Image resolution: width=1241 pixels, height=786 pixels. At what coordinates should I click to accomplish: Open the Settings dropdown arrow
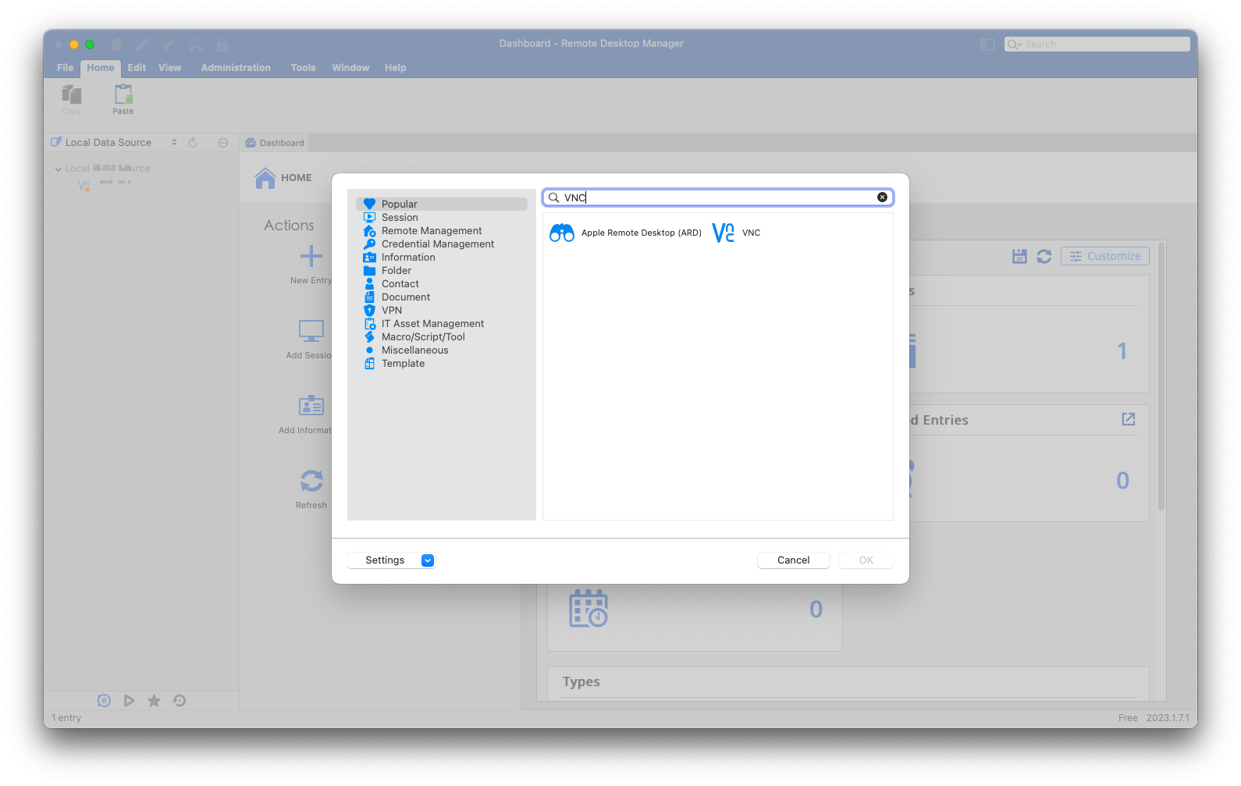tap(428, 560)
